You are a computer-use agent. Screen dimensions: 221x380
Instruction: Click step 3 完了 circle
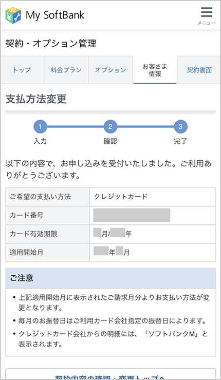pos(180,126)
